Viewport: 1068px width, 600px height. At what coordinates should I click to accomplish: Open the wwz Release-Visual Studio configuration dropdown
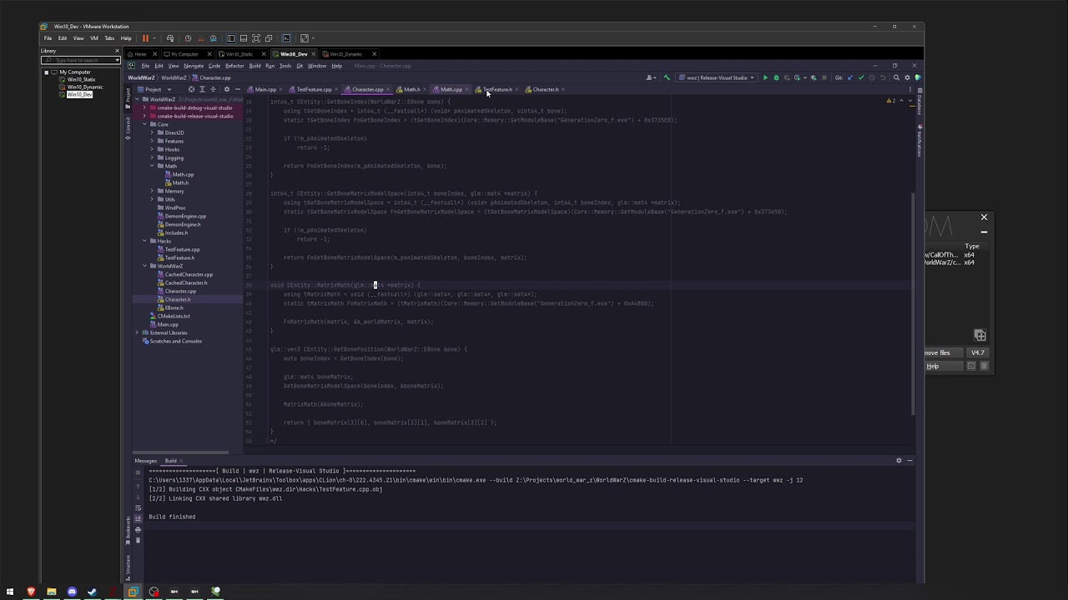[x=718, y=77]
